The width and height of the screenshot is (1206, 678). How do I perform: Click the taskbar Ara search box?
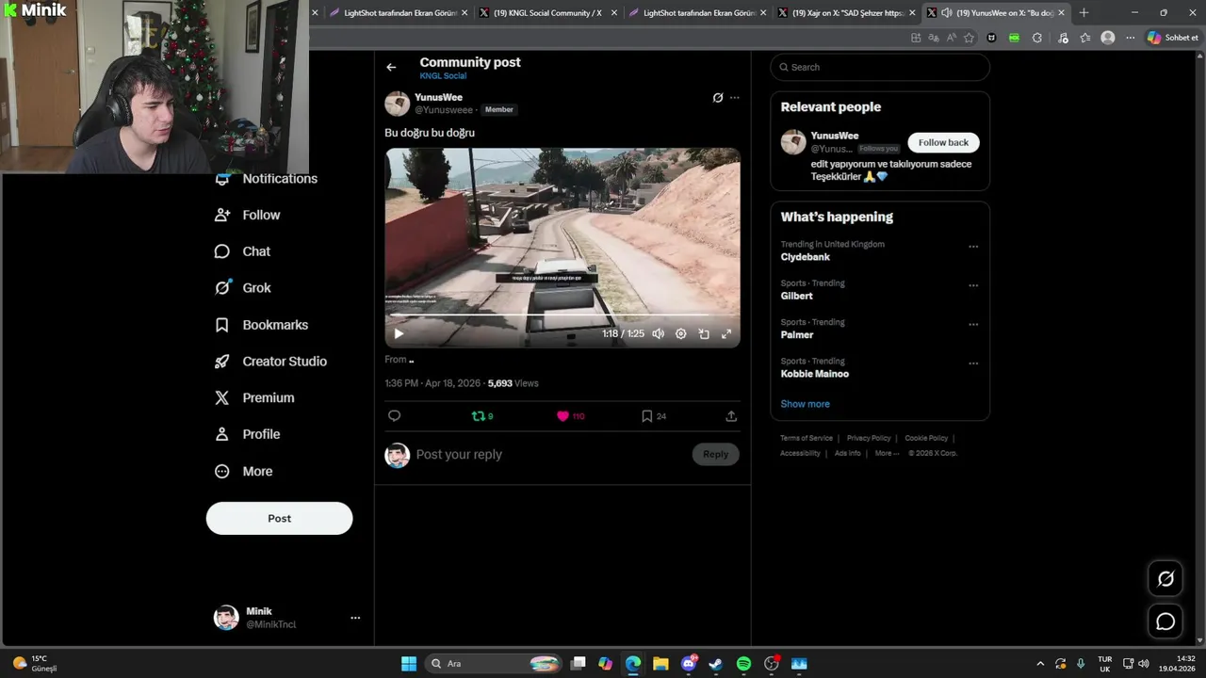(x=495, y=664)
